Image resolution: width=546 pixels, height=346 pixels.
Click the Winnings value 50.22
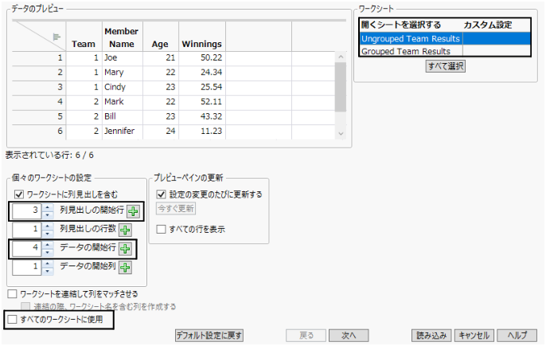[x=211, y=58]
